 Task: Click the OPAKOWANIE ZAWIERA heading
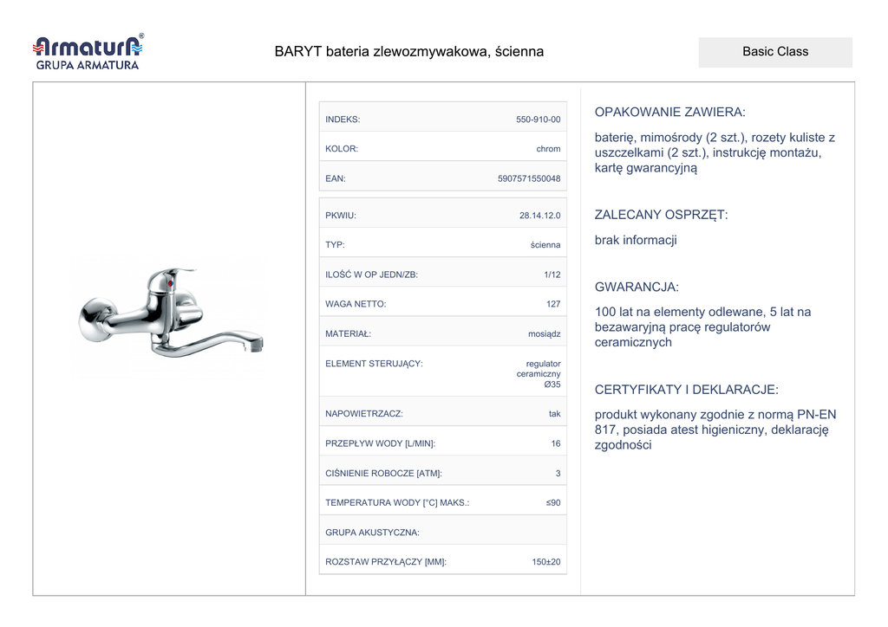click(x=669, y=113)
